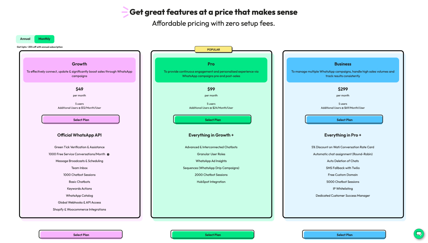Click the Business plan header banner

point(343,70)
